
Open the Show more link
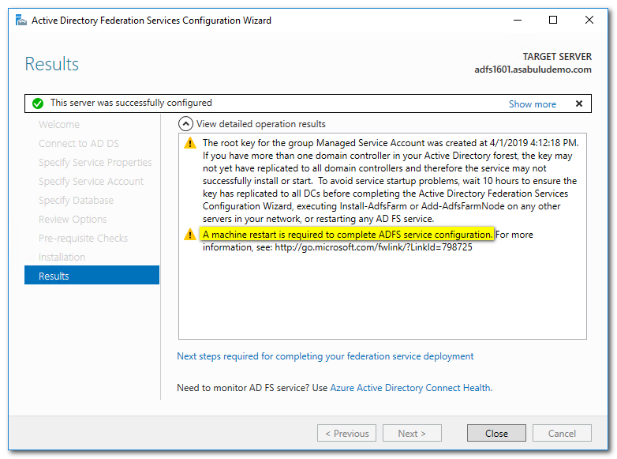coord(532,104)
